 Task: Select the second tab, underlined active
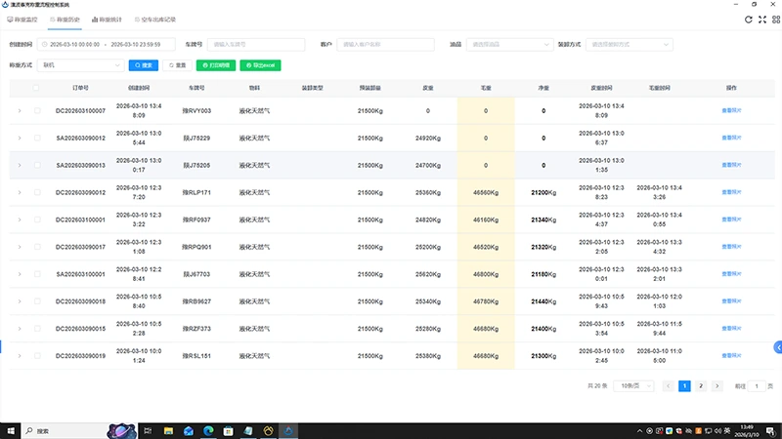65,20
